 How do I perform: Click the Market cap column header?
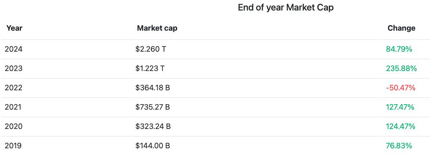(157, 28)
